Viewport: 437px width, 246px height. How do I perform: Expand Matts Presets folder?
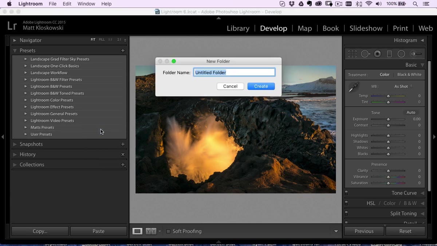[25, 127]
